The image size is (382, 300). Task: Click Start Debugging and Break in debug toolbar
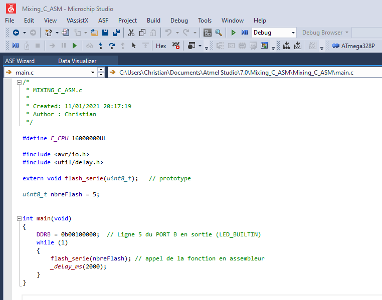click(16, 46)
